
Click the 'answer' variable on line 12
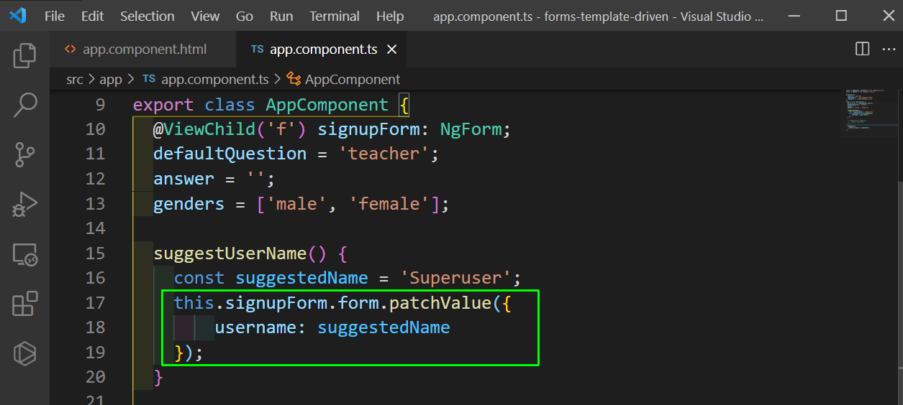pos(184,179)
